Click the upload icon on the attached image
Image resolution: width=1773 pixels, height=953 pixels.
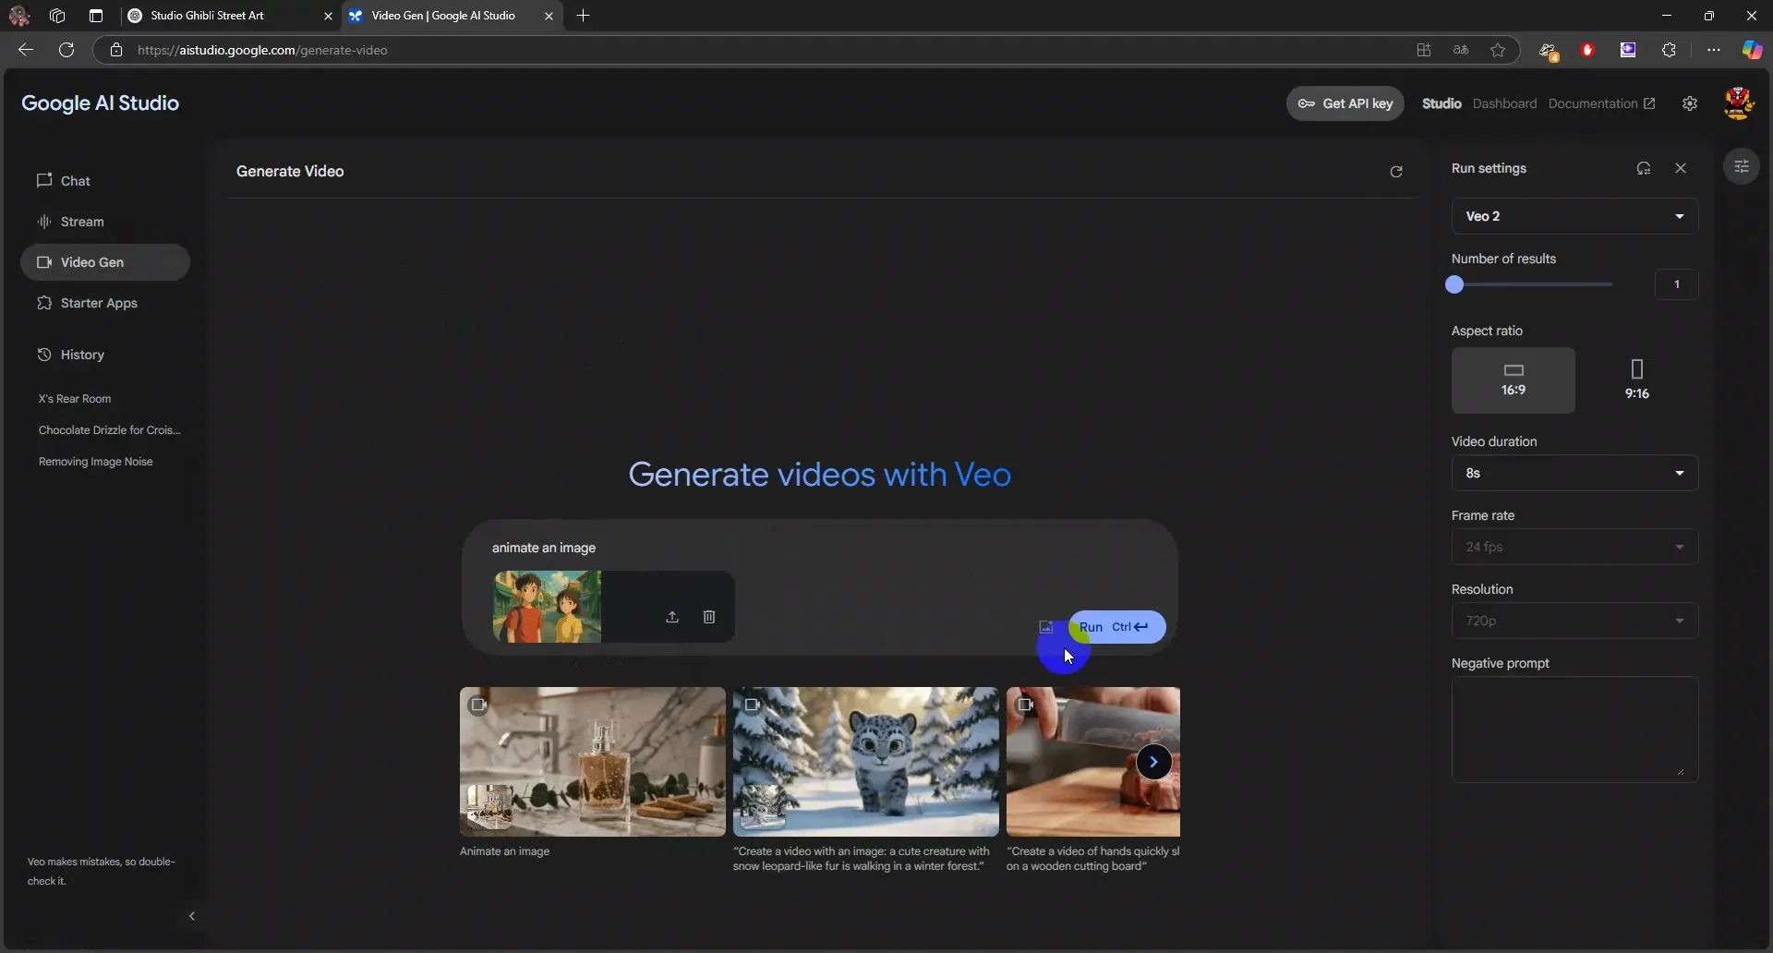click(x=672, y=617)
